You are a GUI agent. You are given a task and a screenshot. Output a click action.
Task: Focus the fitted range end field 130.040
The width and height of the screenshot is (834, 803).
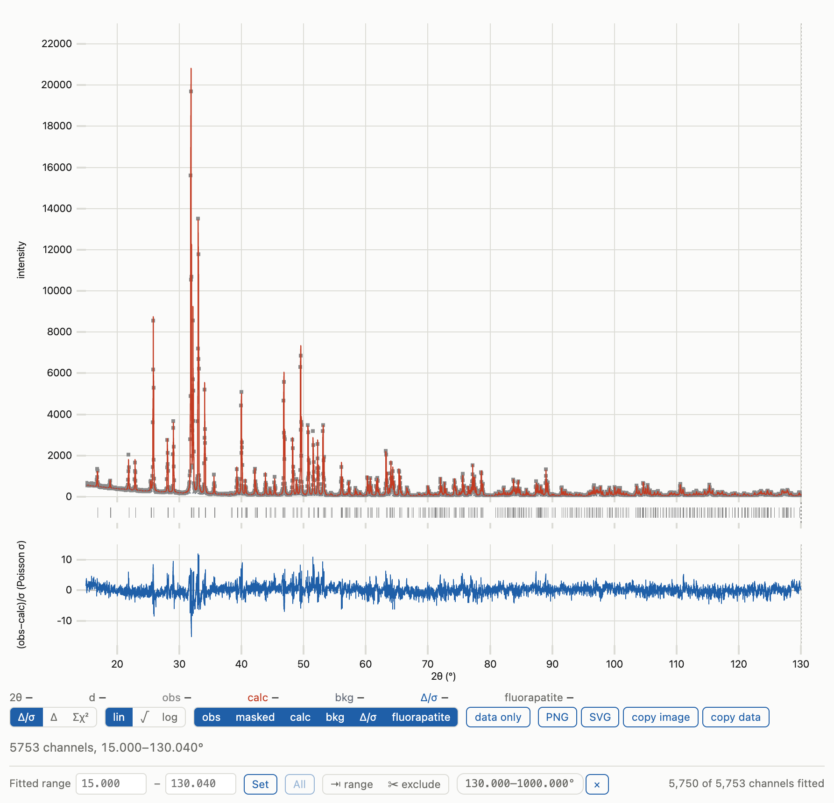[201, 783]
